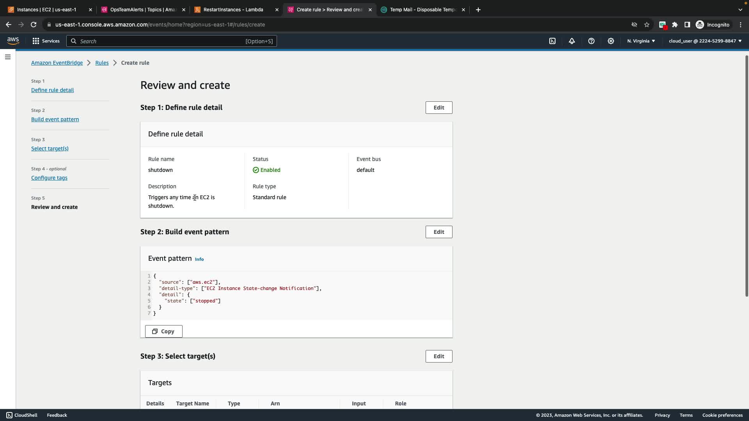Reload the page using the refresh icon
The image size is (749, 421).
click(34, 25)
